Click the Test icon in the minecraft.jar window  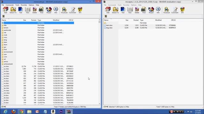pos(20,10)
